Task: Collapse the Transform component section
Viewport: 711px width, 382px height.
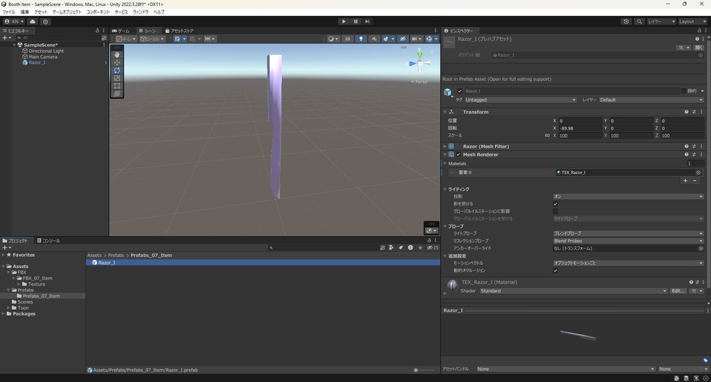Action: 445,112
